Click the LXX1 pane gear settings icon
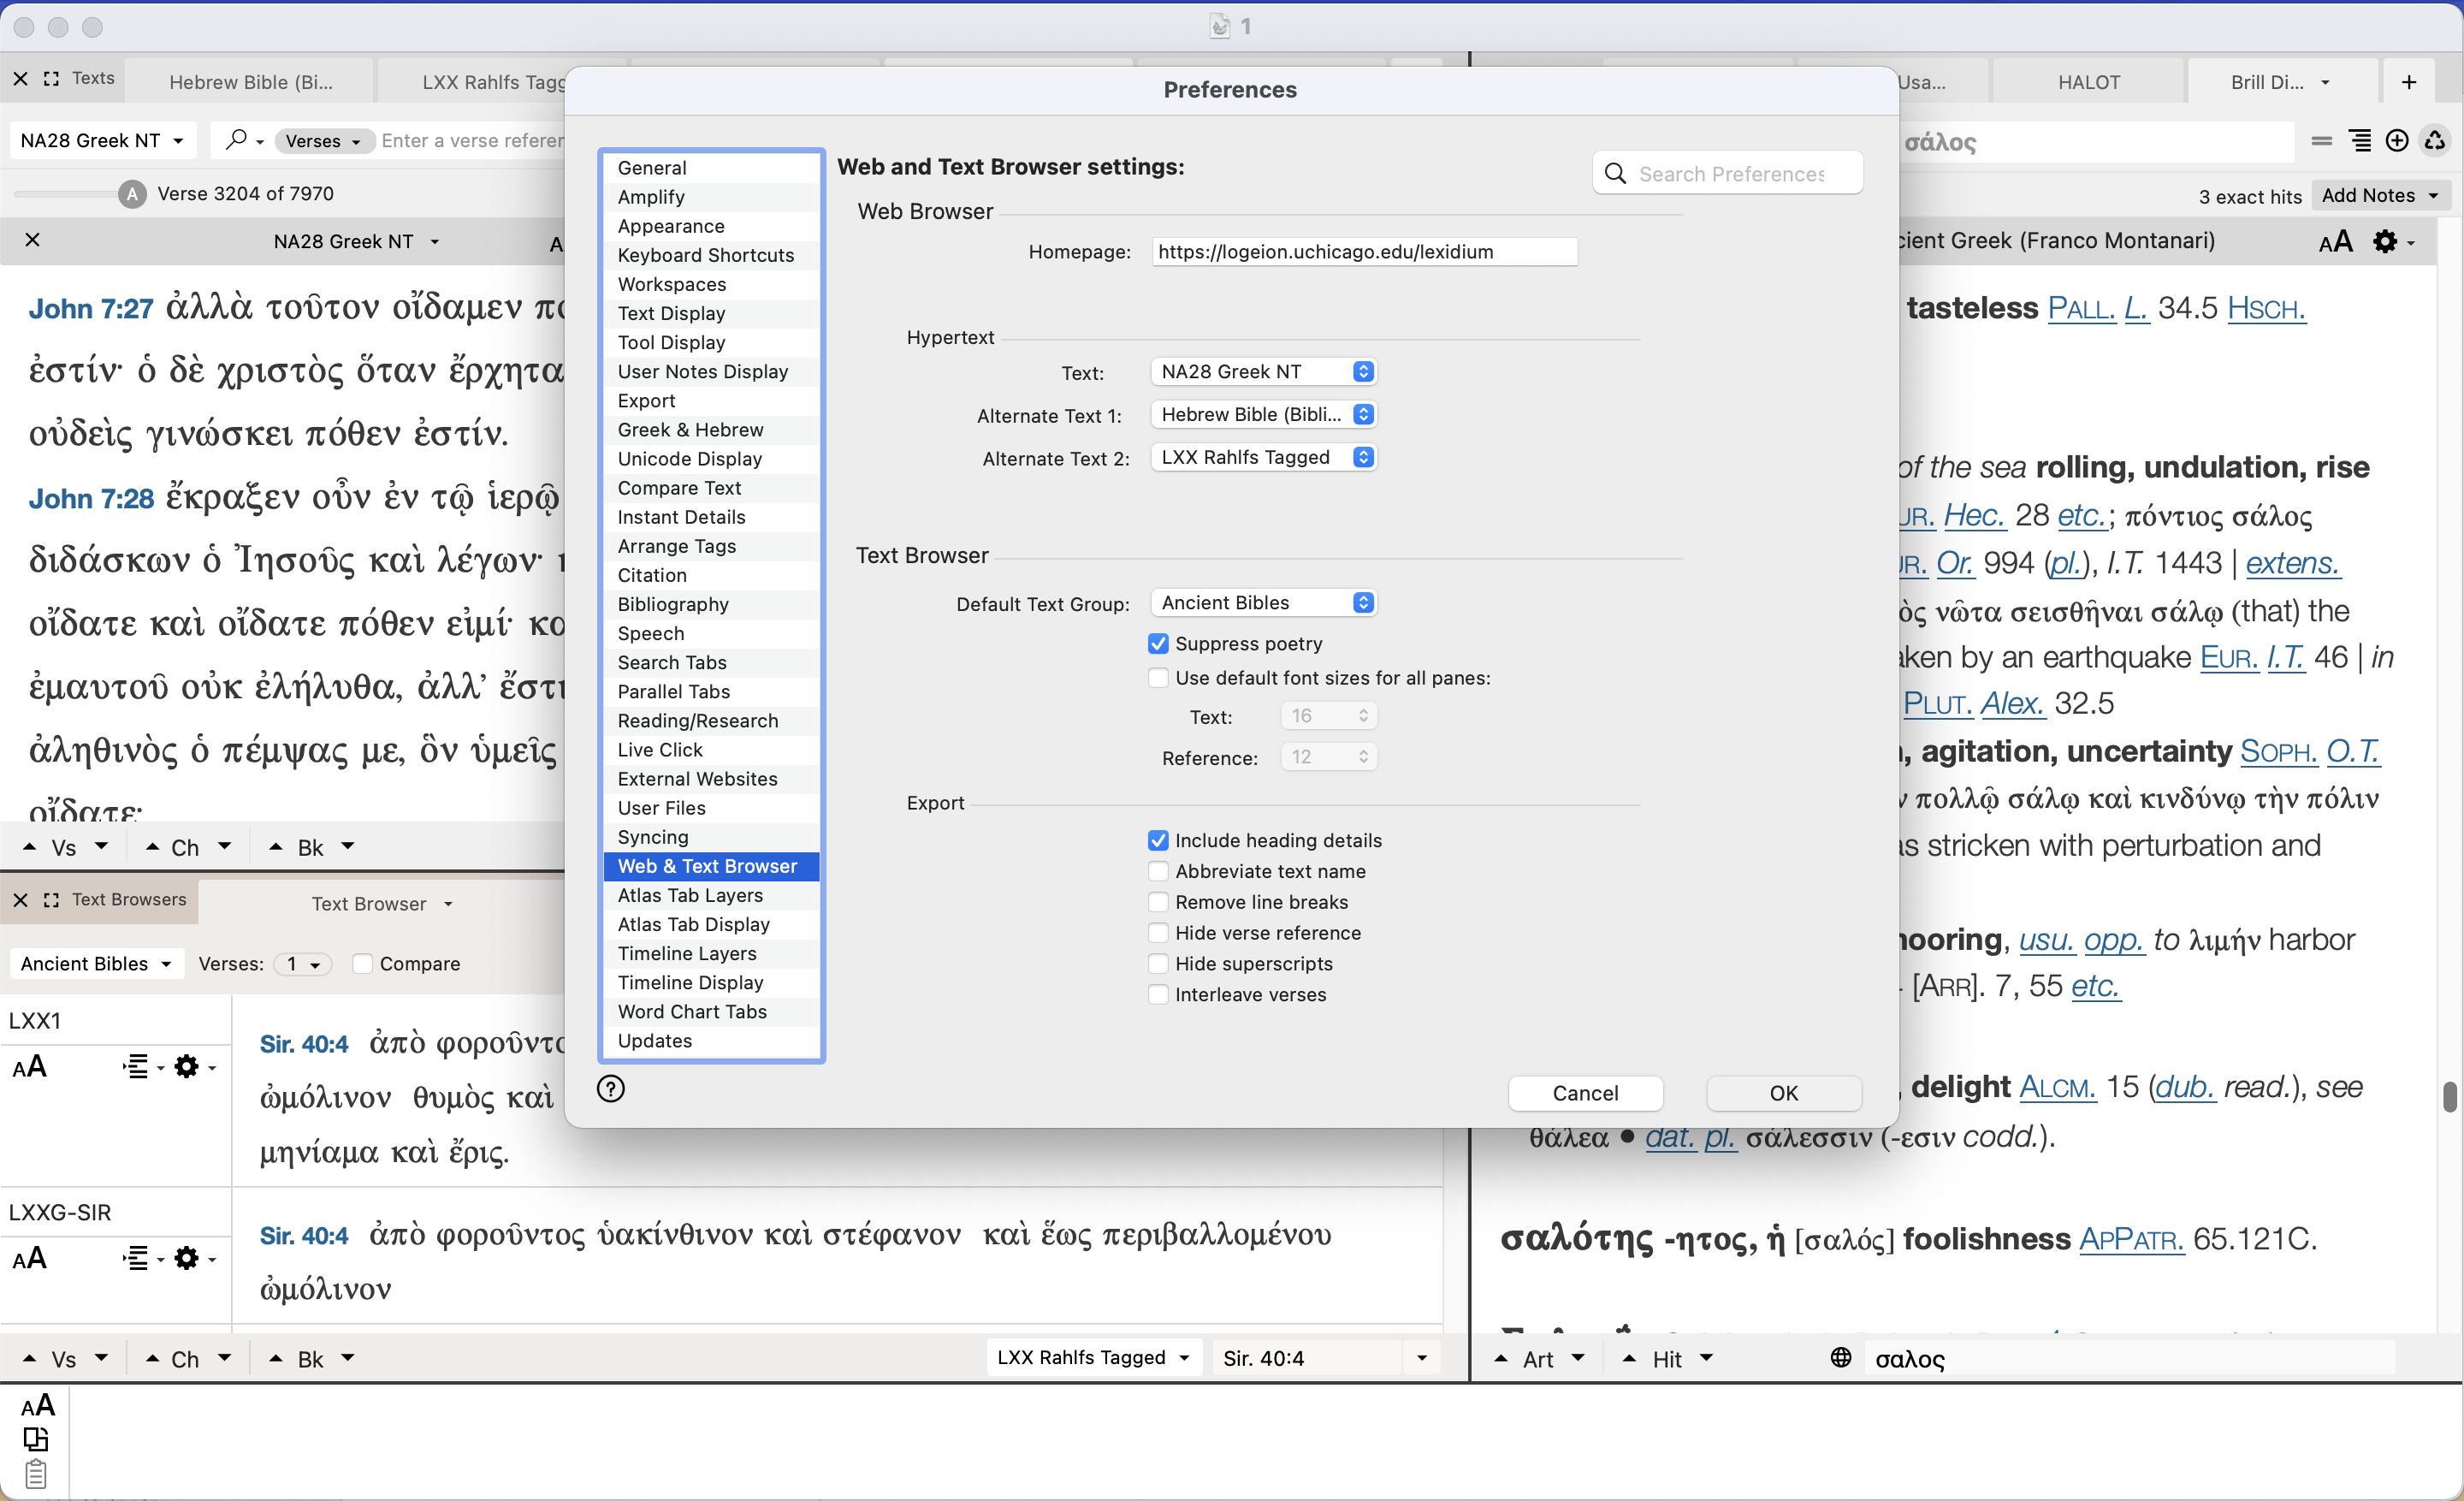Screen dimensions: 2464x1501 [186, 1066]
